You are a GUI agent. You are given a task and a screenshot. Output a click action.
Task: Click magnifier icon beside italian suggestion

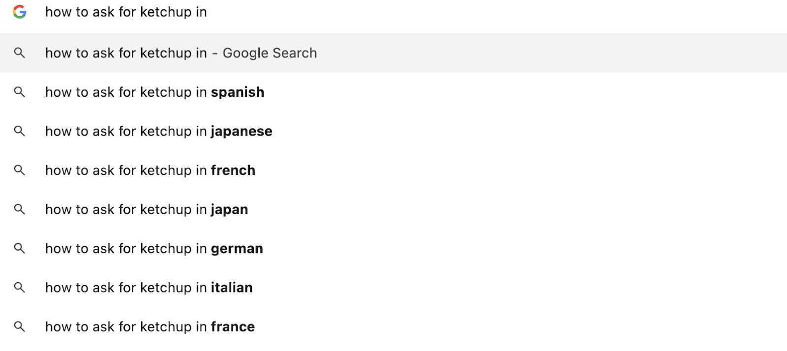coord(20,288)
